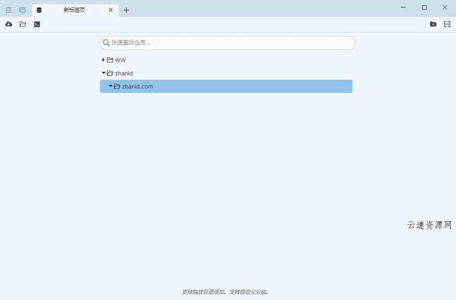Image resolution: width=456 pixels, height=300 pixels.
Task: Click the search magnifier in the search box
Action: (106, 43)
